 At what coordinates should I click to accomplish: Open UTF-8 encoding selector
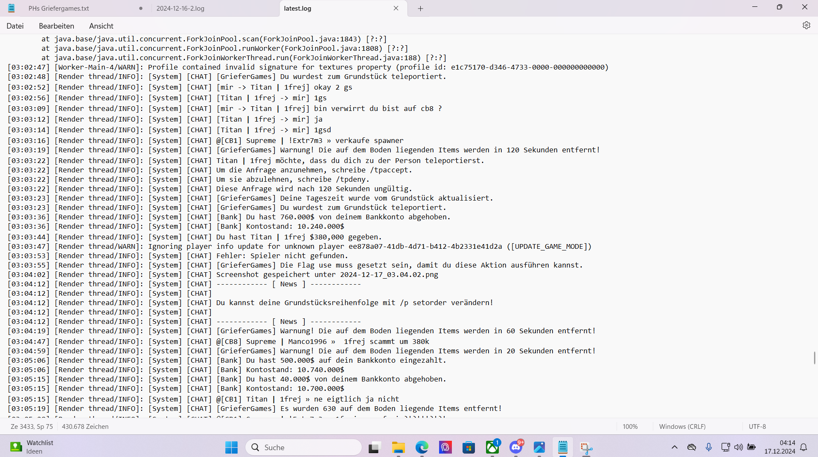(757, 426)
